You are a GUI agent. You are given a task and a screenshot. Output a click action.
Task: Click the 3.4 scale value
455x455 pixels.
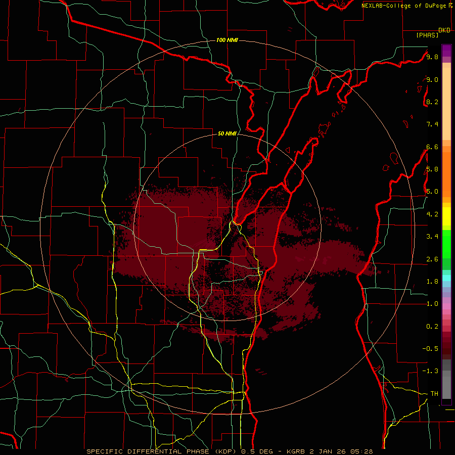pos(432,237)
